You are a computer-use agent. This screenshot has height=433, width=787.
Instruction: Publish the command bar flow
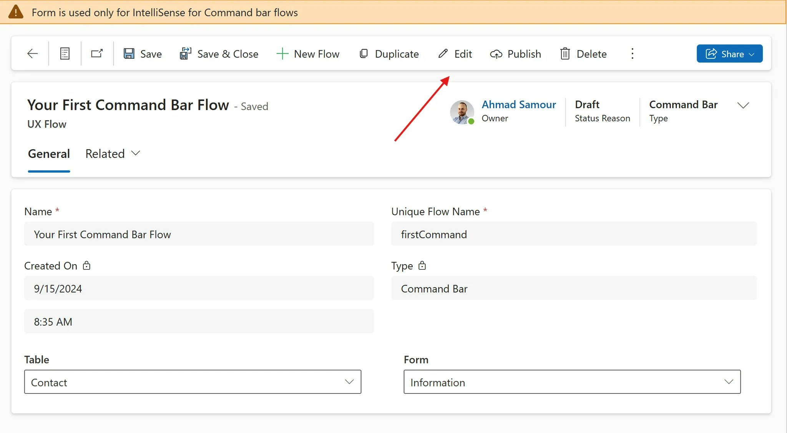(515, 54)
